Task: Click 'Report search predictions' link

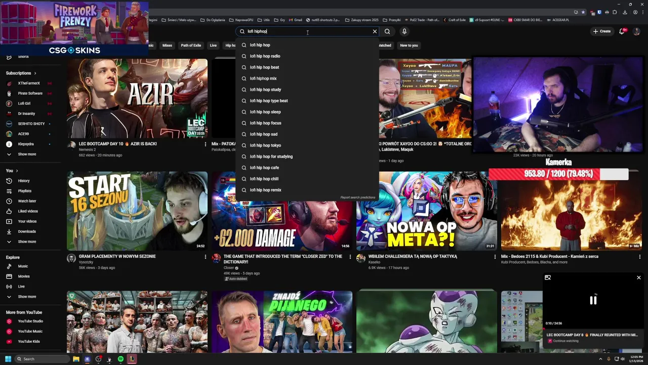Action: coord(358,197)
